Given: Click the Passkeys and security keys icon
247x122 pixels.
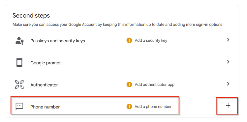Looking at the screenshot, I should click(x=19, y=41).
